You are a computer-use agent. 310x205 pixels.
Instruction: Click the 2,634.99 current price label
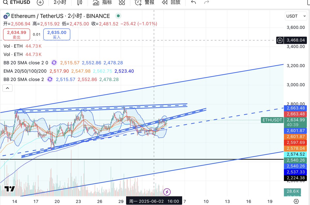[x=296, y=120]
